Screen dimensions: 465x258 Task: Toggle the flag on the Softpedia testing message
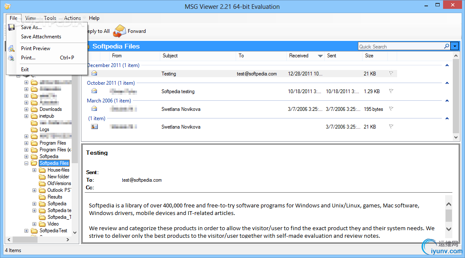(x=391, y=91)
